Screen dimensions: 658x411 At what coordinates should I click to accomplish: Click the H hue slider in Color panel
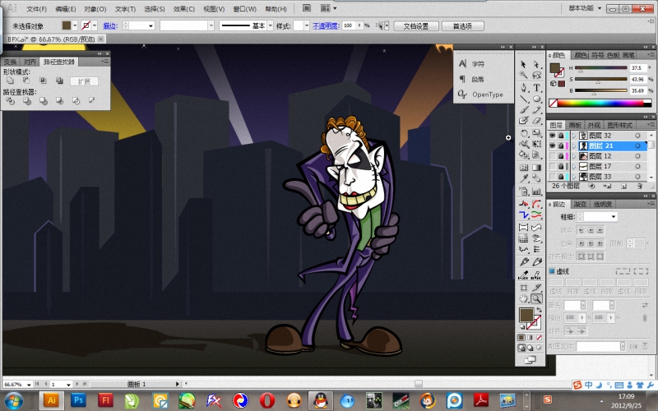pyautogui.click(x=600, y=67)
